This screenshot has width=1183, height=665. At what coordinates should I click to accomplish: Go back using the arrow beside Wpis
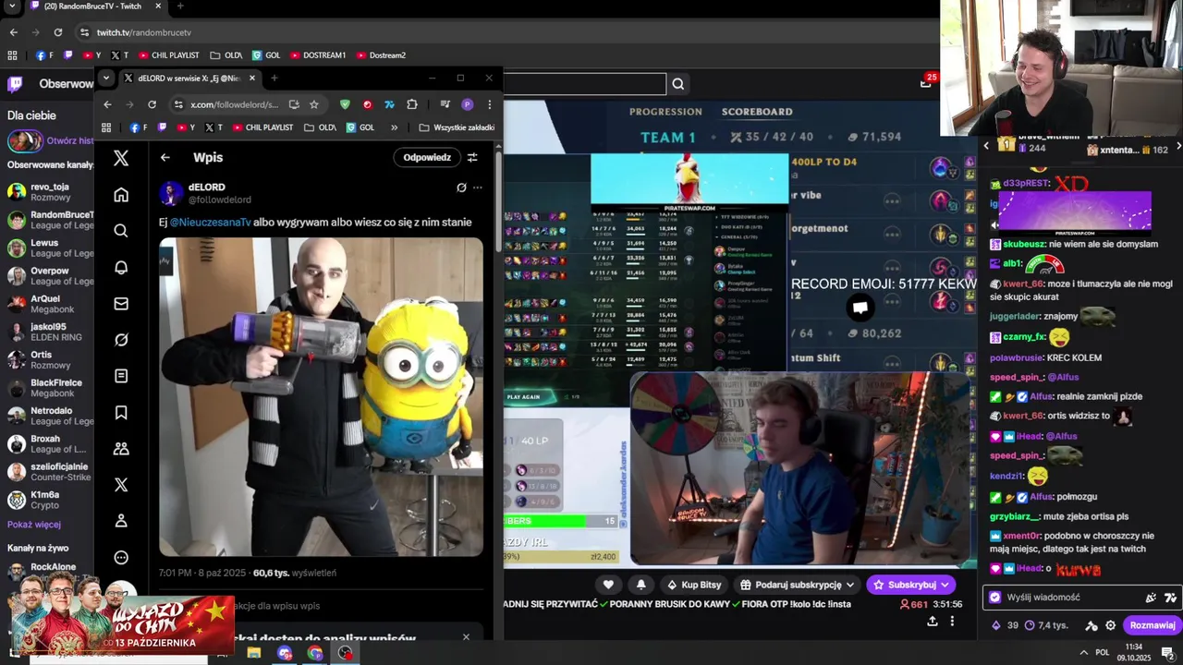tap(165, 157)
